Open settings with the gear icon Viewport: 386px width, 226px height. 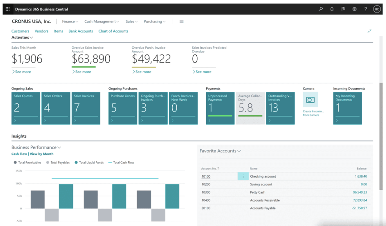[354, 9]
